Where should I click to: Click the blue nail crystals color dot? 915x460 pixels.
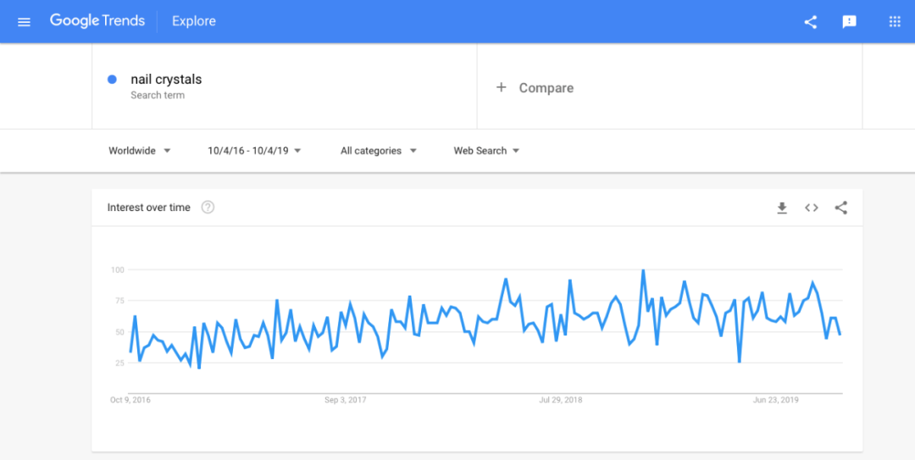tap(112, 80)
